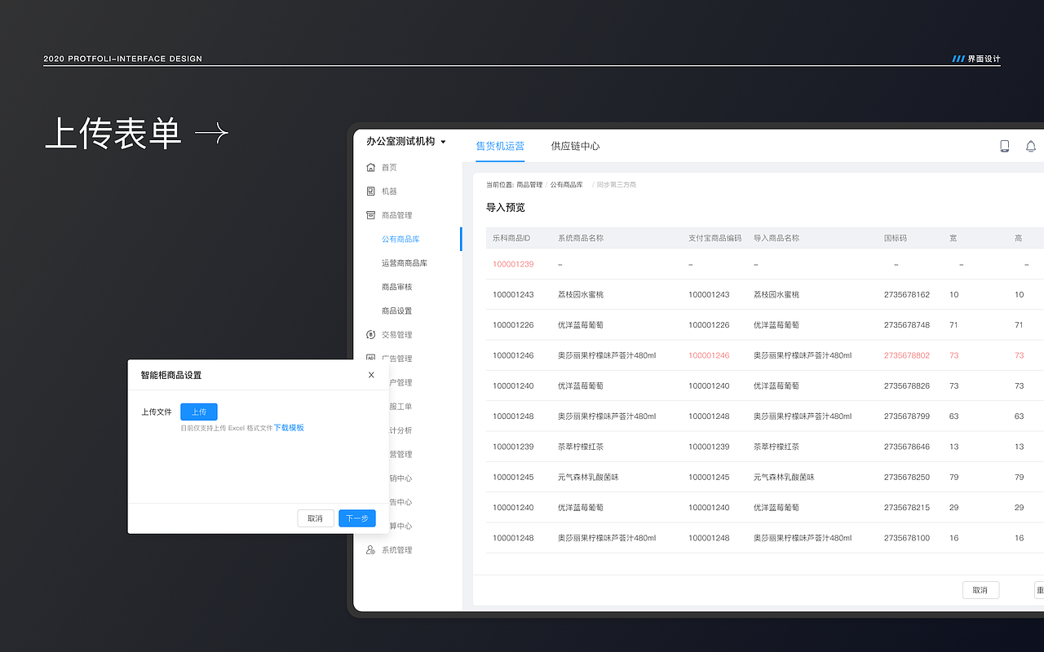The image size is (1044, 652).
Task: Close the 智能柜商品设置 dialog
Action: click(x=371, y=375)
